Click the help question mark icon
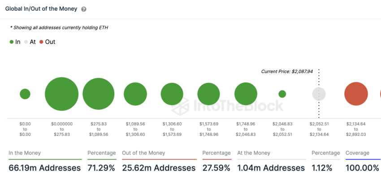Viewport: 381px width, 182px height. 83,9
